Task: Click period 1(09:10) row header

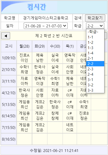Action: pyautogui.click(x=9, y=58)
